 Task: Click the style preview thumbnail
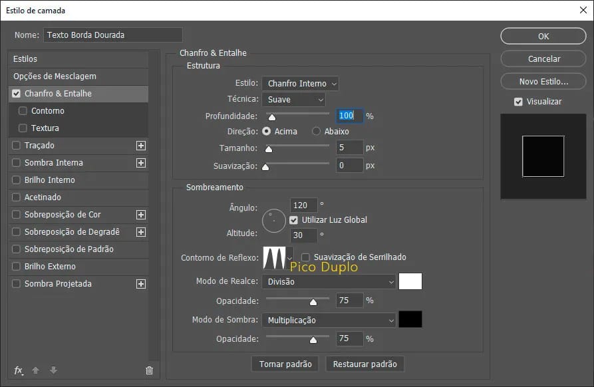coord(543,156)
